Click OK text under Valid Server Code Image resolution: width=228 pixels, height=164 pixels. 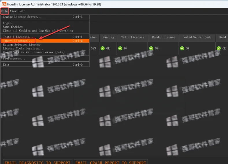coord(188,48)
